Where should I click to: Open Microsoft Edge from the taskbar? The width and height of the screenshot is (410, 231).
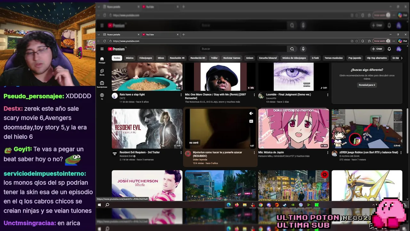tap(229, 205)
